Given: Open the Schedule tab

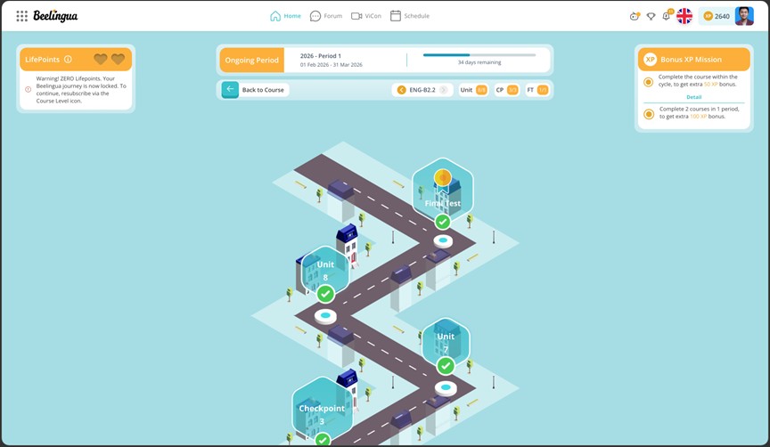Looking at the screenshot, I should [x=409, y=16].
